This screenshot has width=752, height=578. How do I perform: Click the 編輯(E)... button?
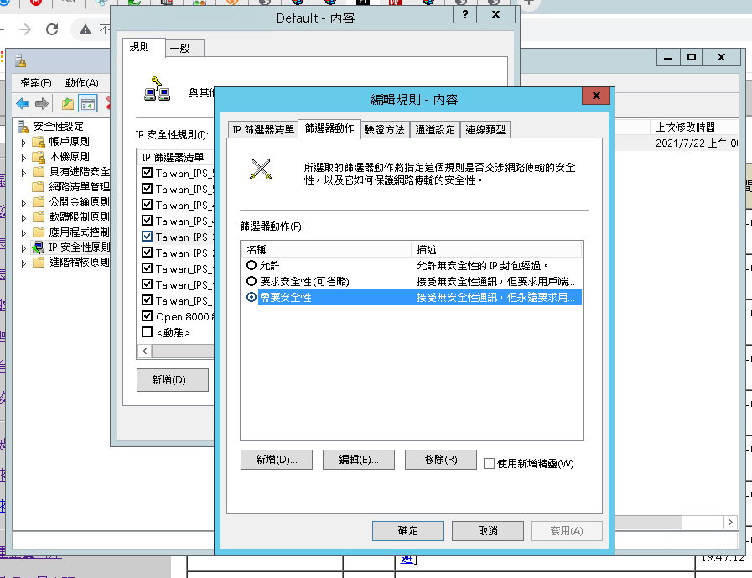point(358,460)
